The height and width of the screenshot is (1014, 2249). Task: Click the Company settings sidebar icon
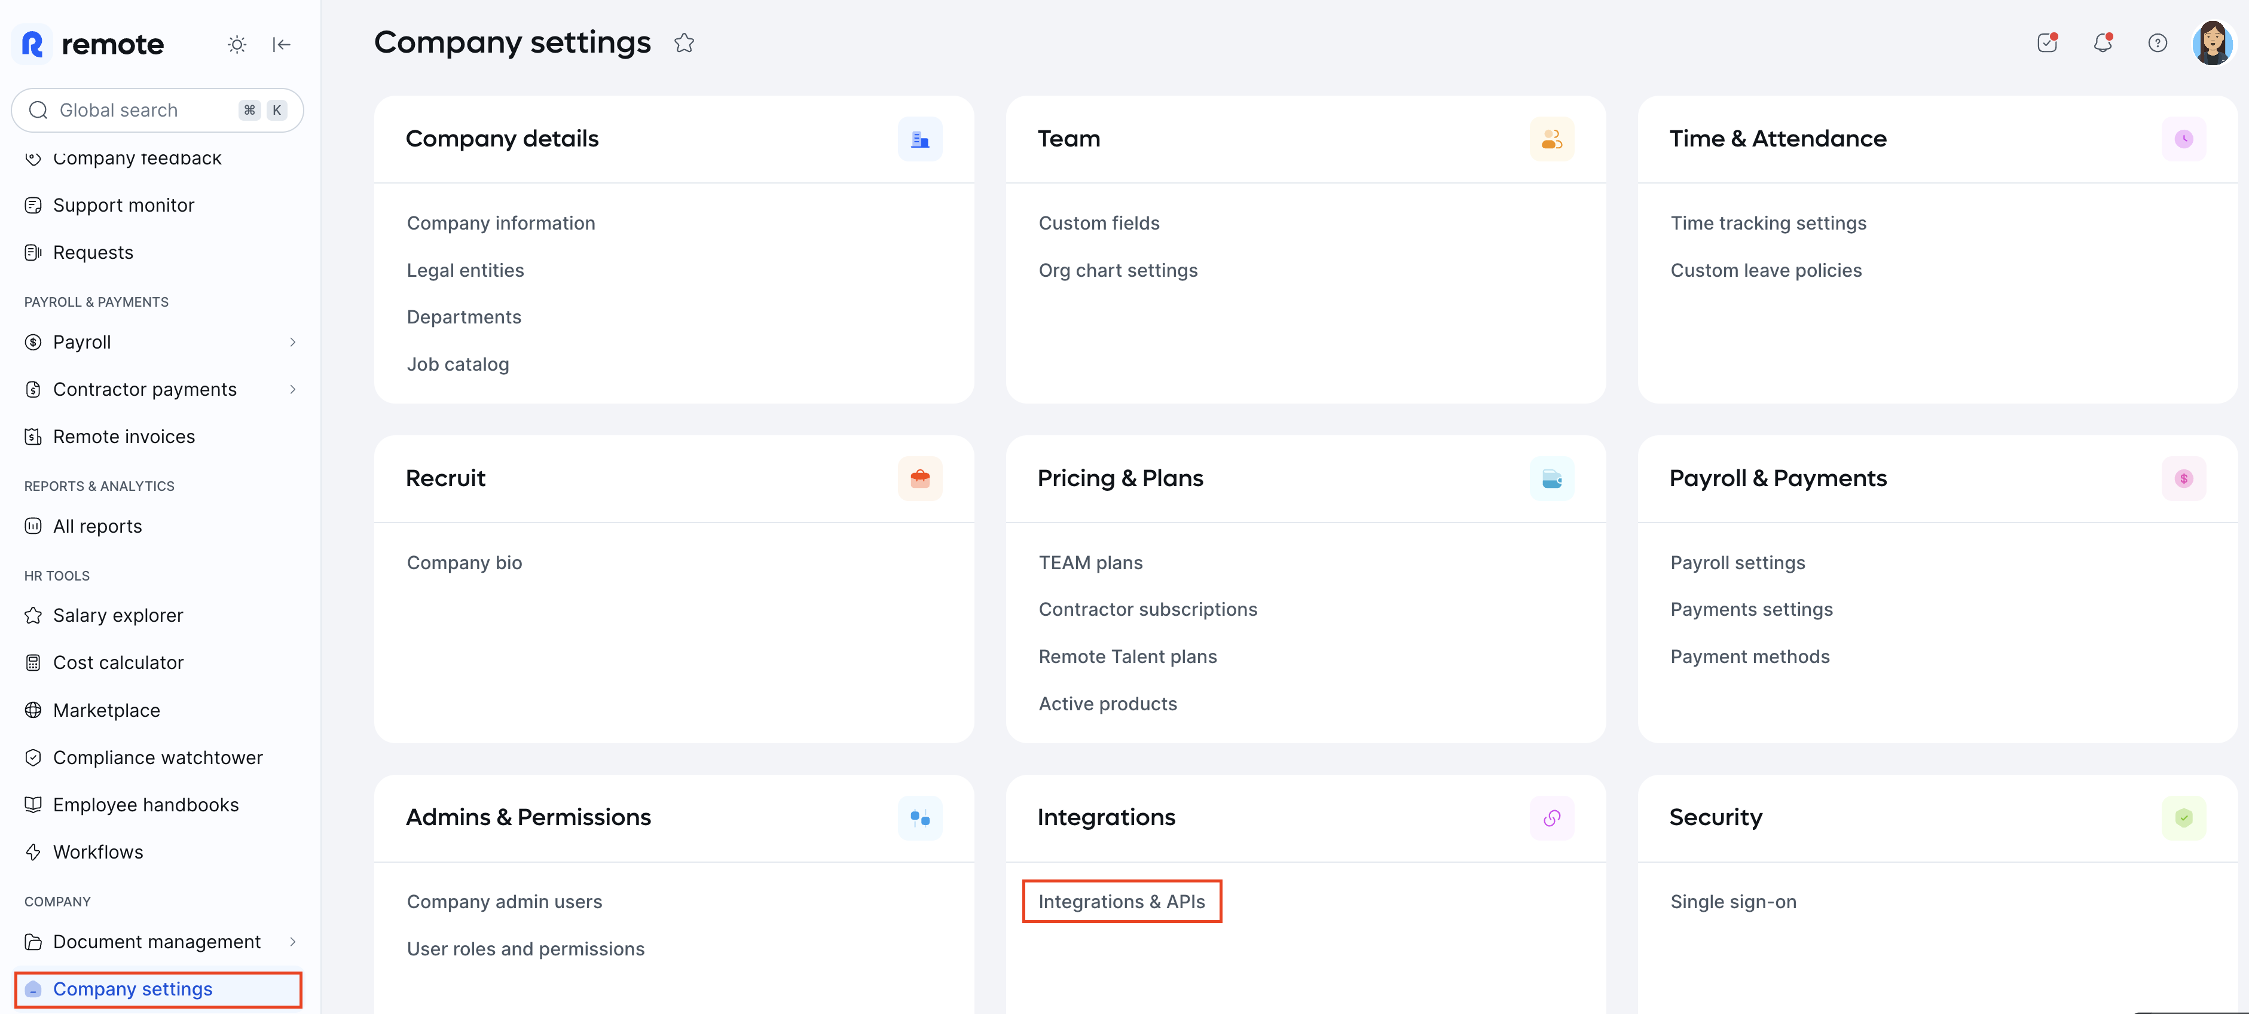click(33, 989)
